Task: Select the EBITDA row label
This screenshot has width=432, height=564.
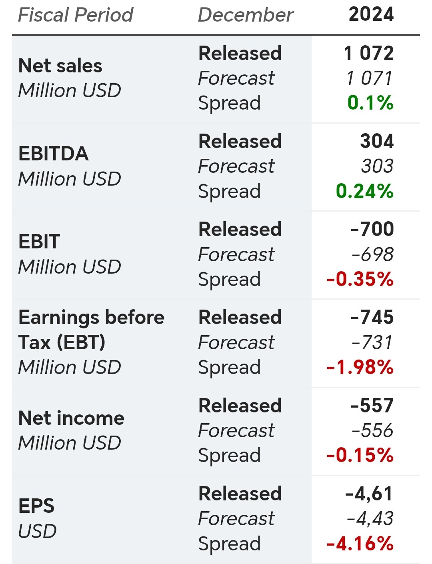Action: pos(54,154)
